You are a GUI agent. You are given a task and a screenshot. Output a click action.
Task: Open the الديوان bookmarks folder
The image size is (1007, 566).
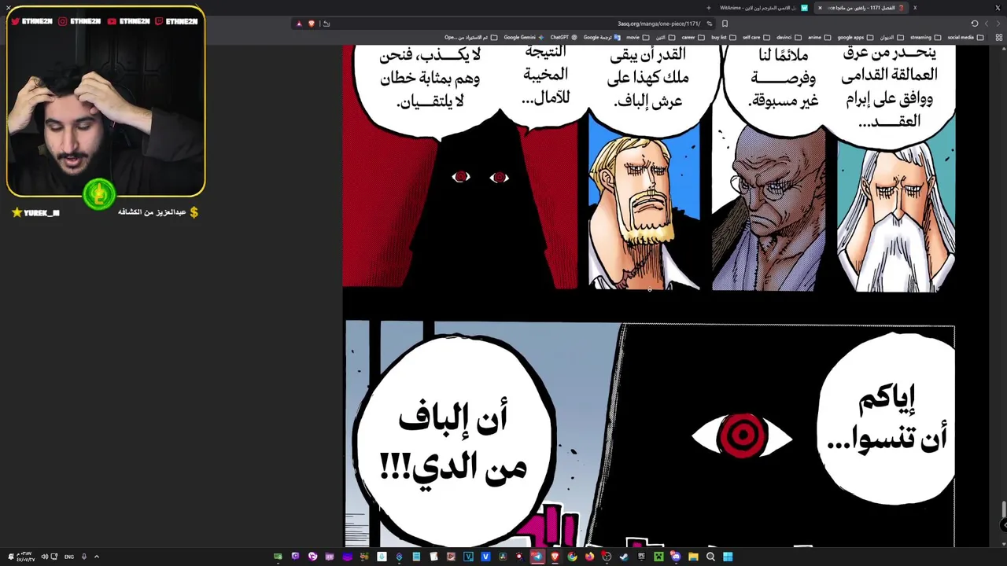(891, 38)
